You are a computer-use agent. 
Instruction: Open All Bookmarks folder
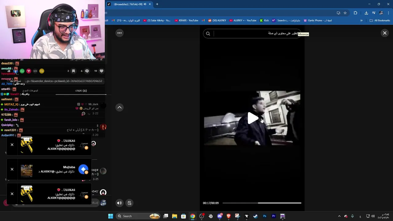(x=380, y=21)
